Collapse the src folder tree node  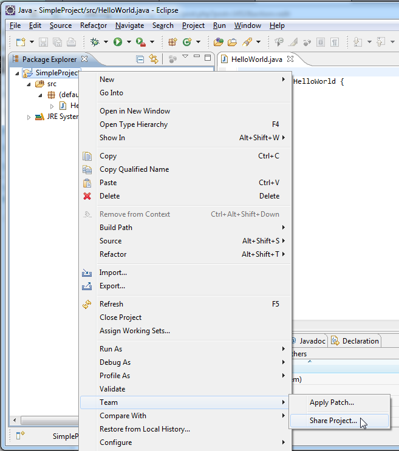pyautogui.click(x=29, y=84)
